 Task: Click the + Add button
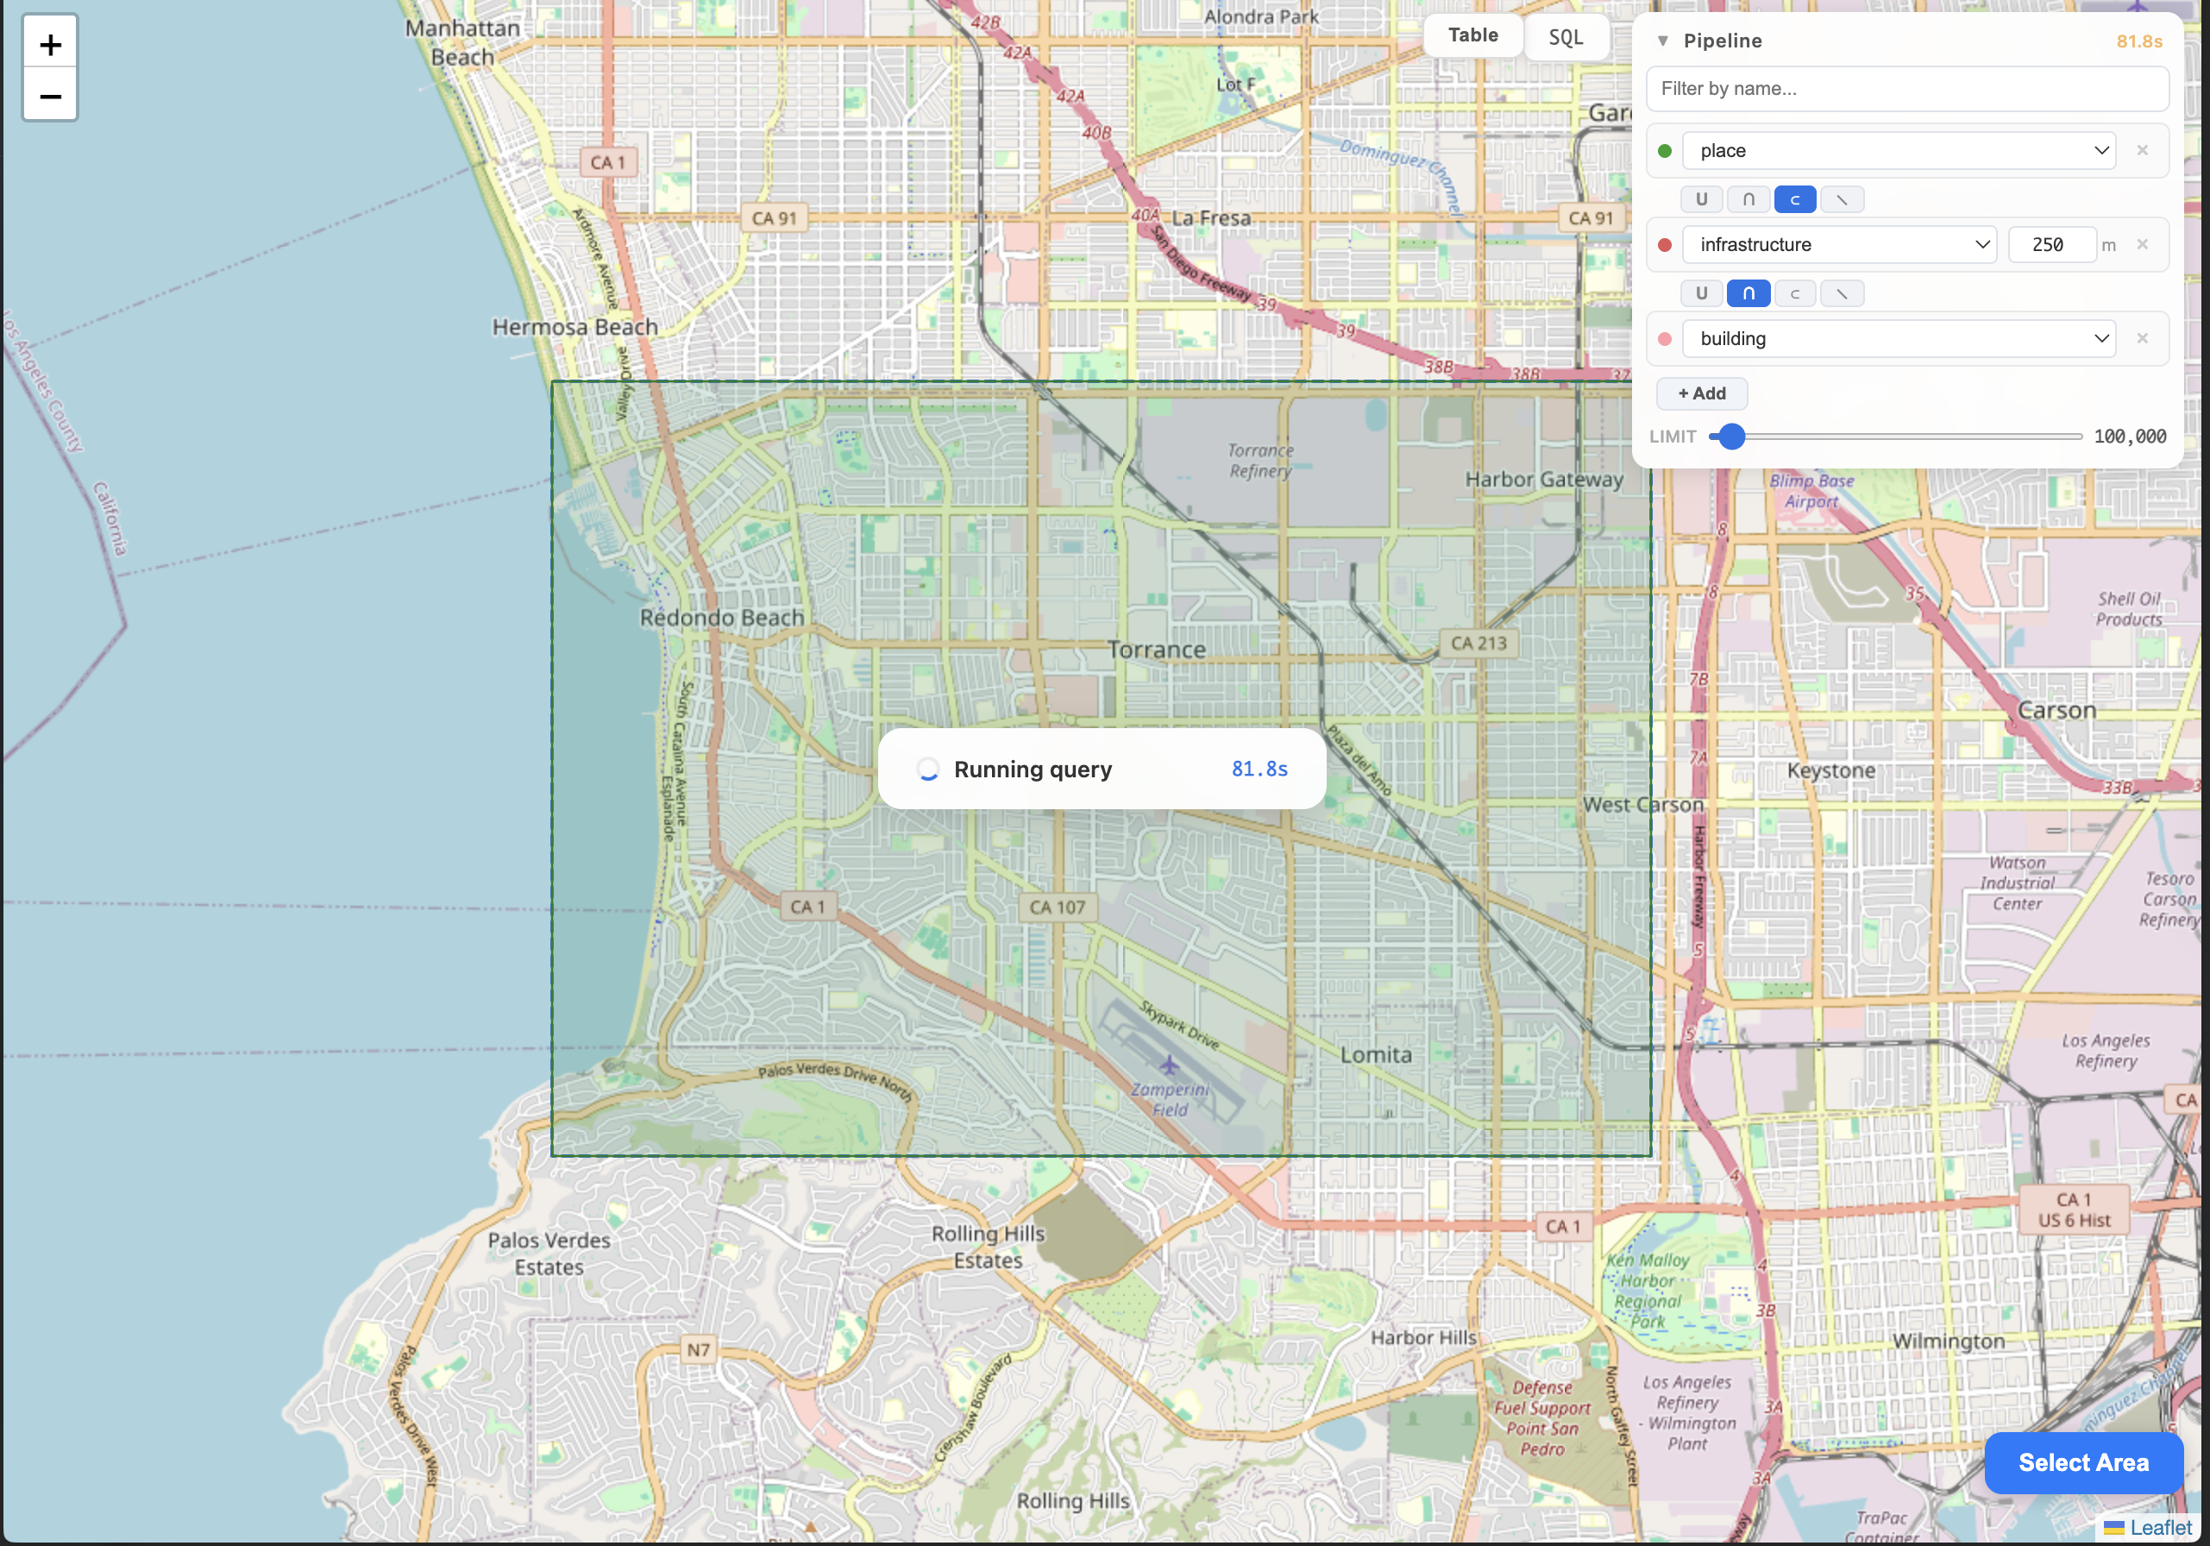(1702, 393)
